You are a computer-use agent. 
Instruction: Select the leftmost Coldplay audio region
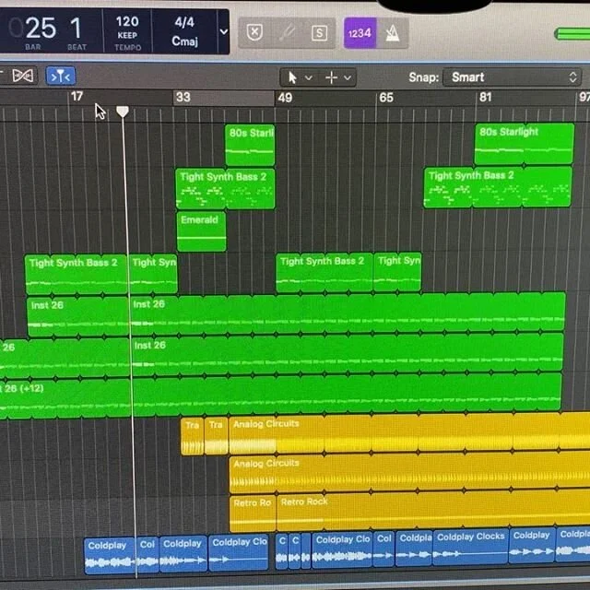coord(110,556)
